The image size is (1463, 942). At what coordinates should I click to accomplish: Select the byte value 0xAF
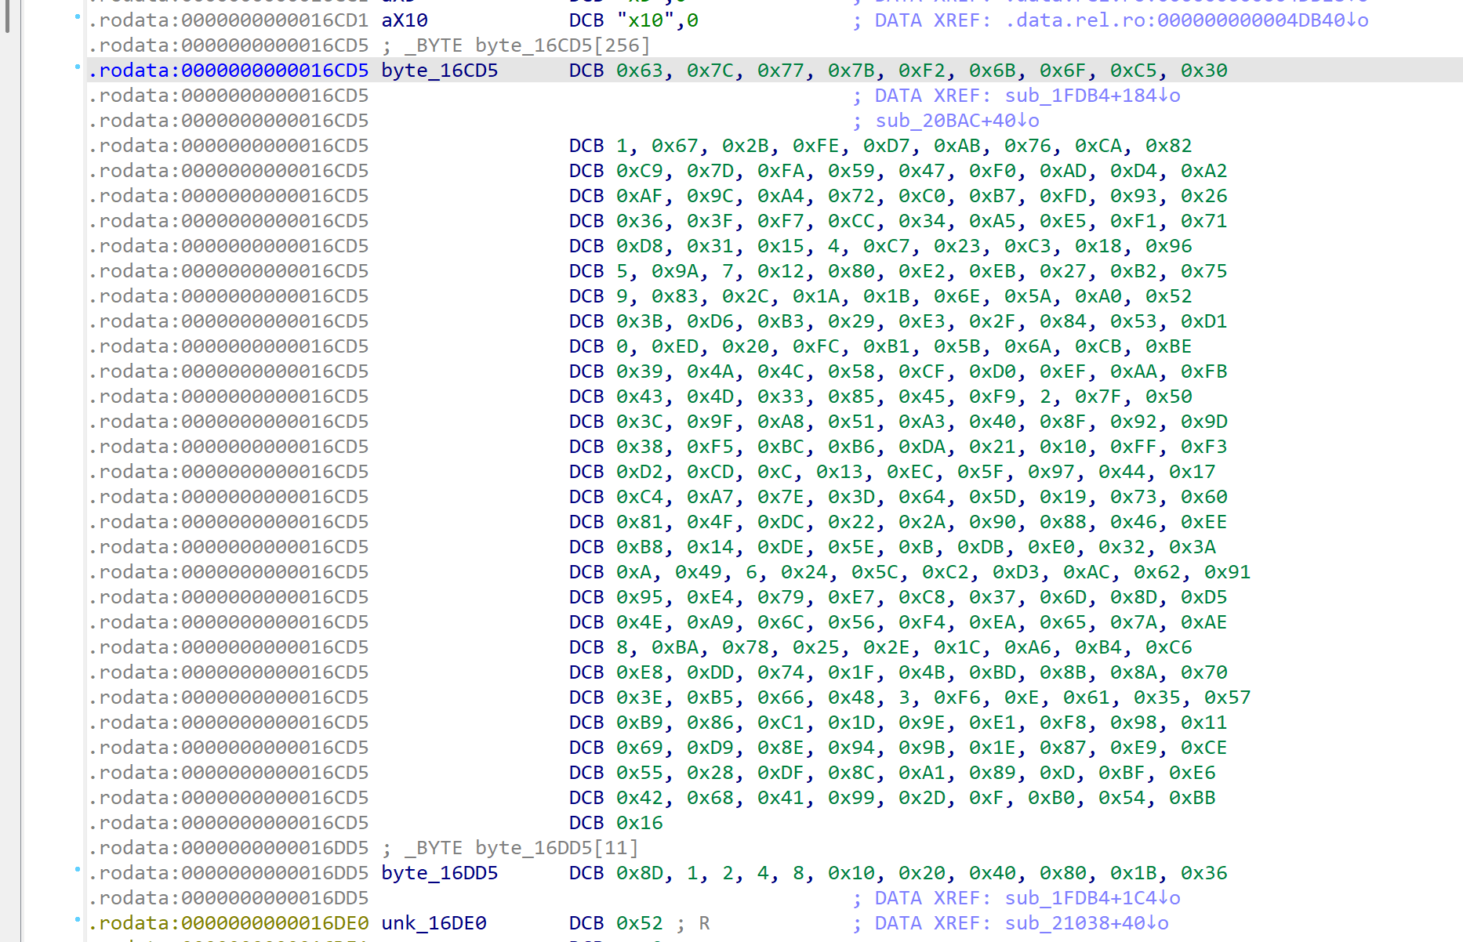point(640,196)
